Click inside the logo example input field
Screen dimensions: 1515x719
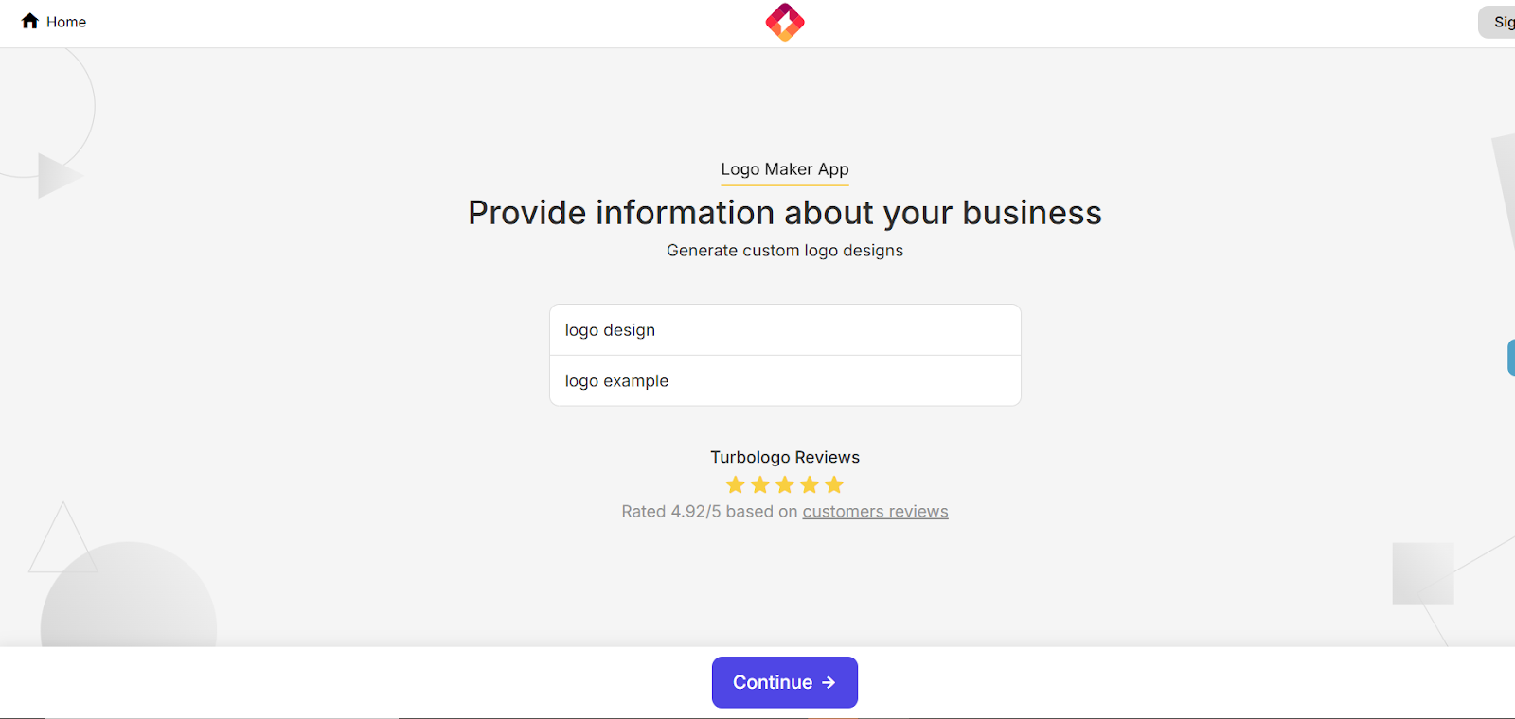coord(784,380)
